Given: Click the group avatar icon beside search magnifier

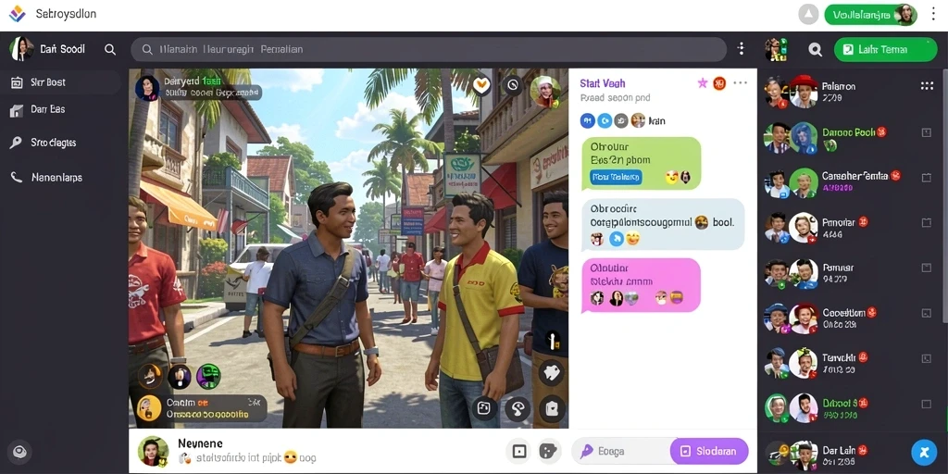Looking at the screenshot, I should (x=776, y=50).
